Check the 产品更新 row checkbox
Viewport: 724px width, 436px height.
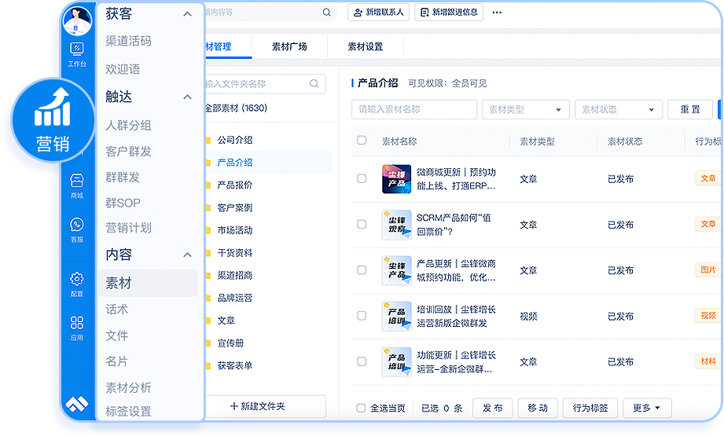(x=362, y=270)
